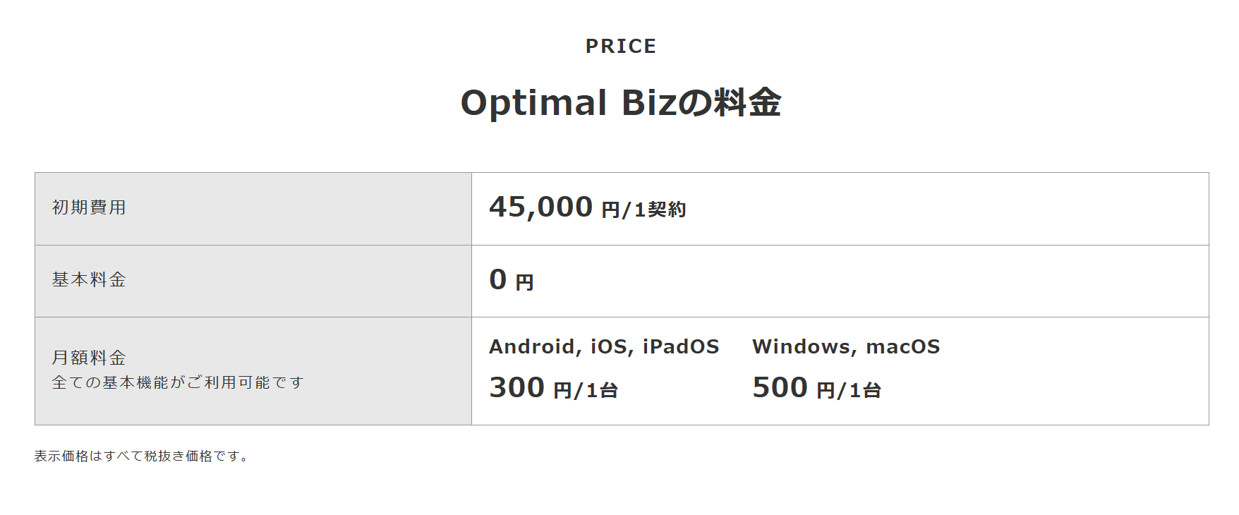Click the "Optimal Bizの料金" page title
The image size is (1239, 515).
[621, 103]
